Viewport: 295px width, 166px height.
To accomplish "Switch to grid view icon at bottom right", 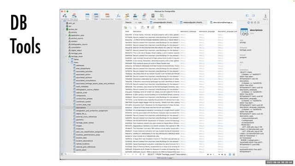I will tap(230, 154).
